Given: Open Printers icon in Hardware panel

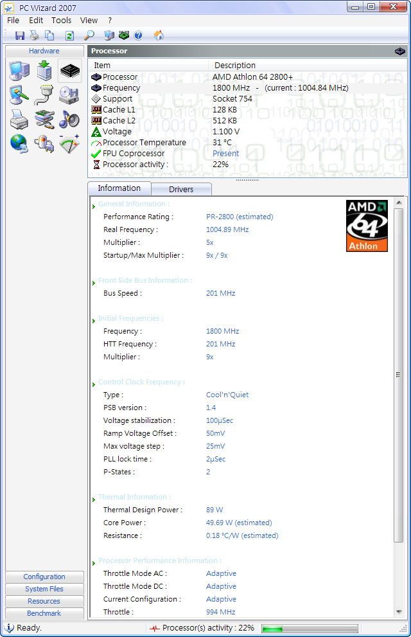Looking at the screenshot, I should [19, 120].
